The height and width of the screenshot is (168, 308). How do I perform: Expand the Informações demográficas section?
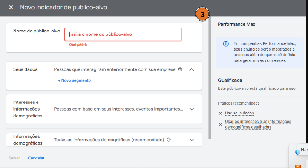[192, 140]
